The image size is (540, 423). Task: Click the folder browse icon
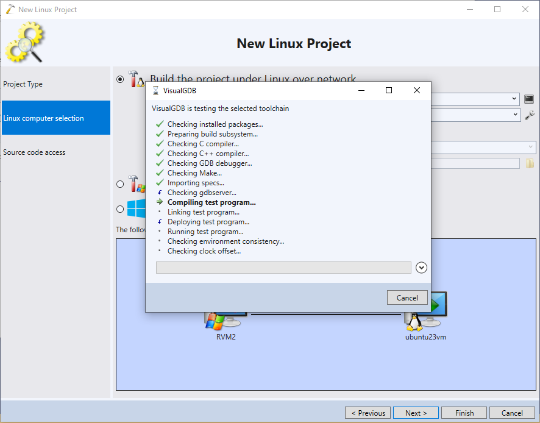point(530,163)
